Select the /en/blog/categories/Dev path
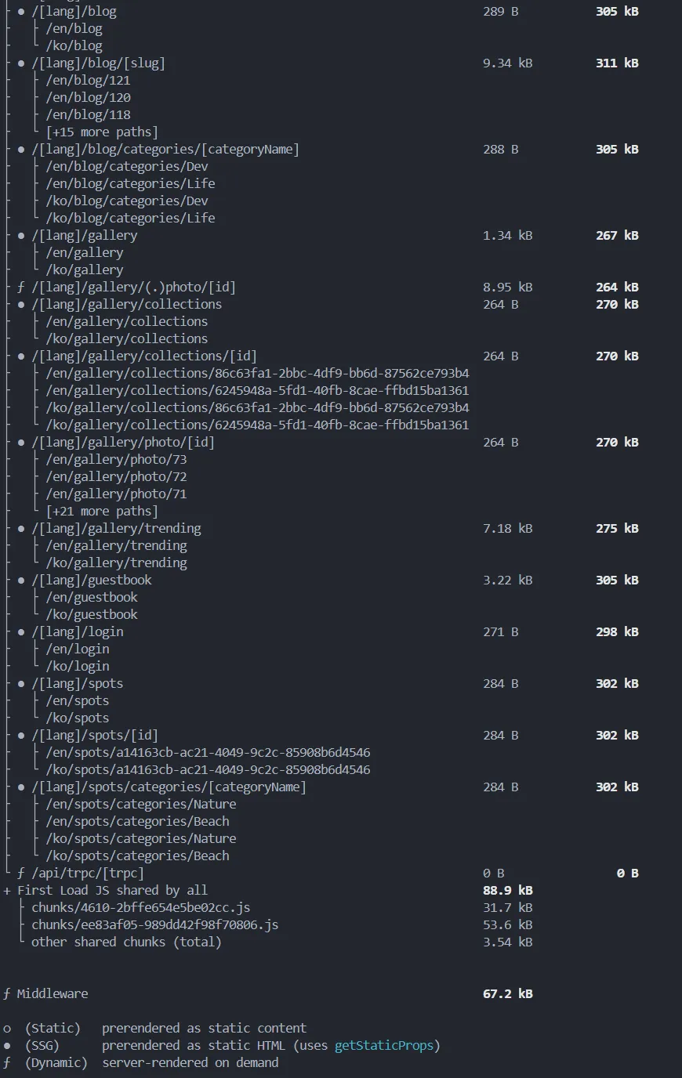This screenshot has width=682, height=1078. (127, 166)
